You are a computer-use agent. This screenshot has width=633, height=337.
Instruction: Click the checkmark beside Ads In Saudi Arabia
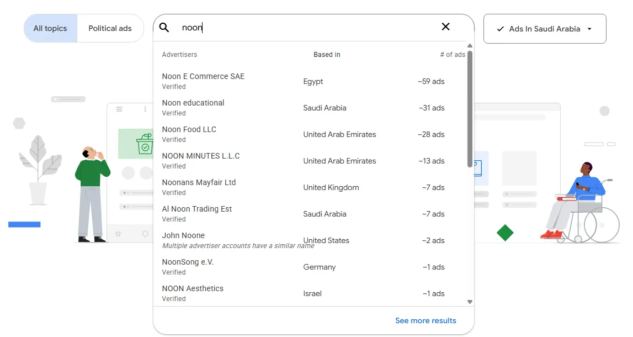[x=500, y=29]
